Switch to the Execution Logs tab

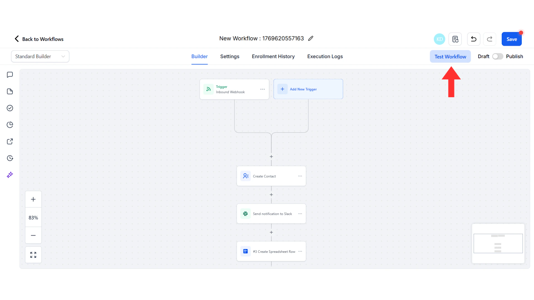[325, 56]
